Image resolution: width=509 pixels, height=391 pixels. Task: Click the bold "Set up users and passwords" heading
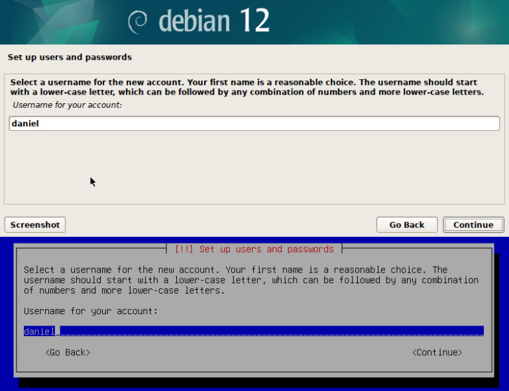point(70,58)
